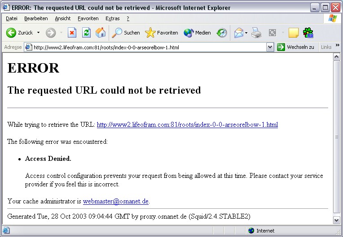Click the webmaster@osnanet.de email link
The width and height of the screenshot is (343, 237).
coord(116,201)
